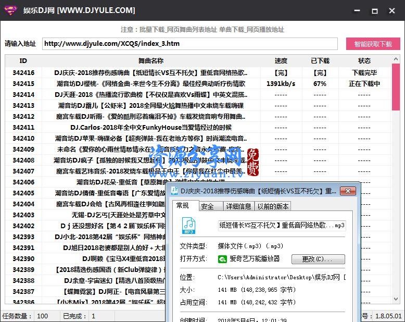Click the 67% downloaded cell
Screen dimensions: 405x322
click(x=320, y=84)
